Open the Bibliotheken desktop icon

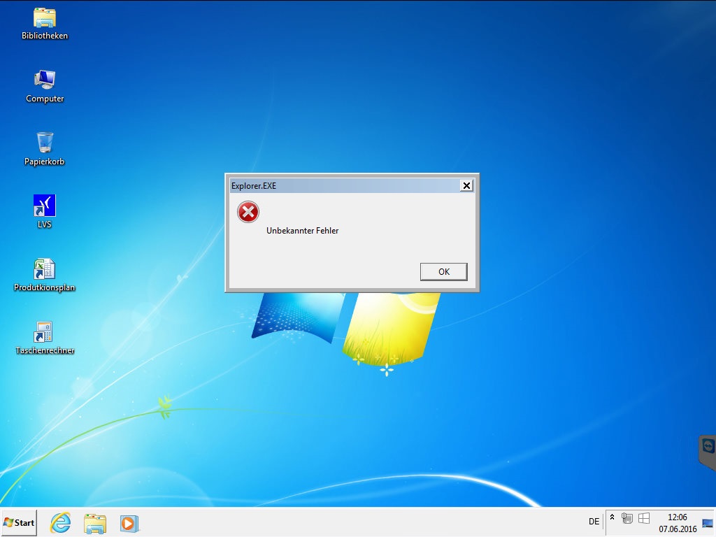coord(44,24)
